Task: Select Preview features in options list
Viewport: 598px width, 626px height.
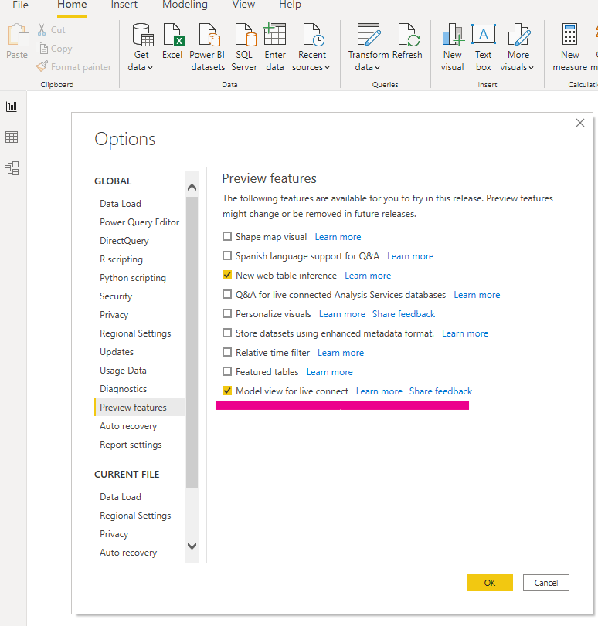Action: click(140, 407)
